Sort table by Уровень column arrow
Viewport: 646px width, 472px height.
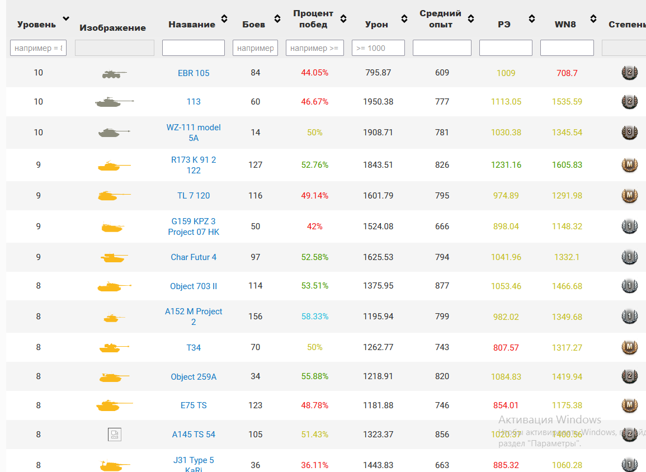(66, 19)
